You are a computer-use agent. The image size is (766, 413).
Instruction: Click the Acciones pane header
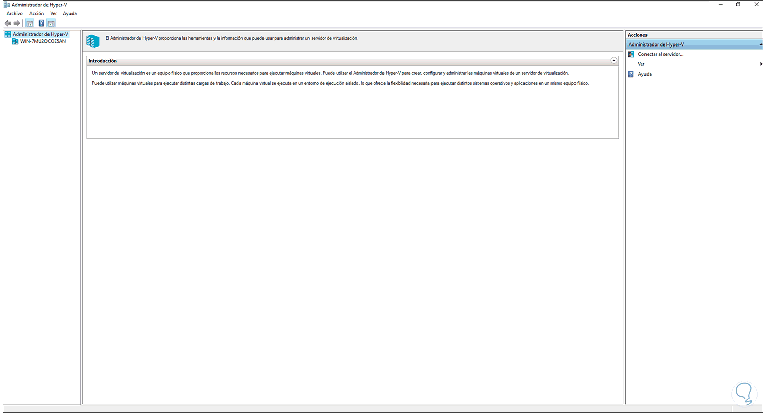[x=695, y=35]
